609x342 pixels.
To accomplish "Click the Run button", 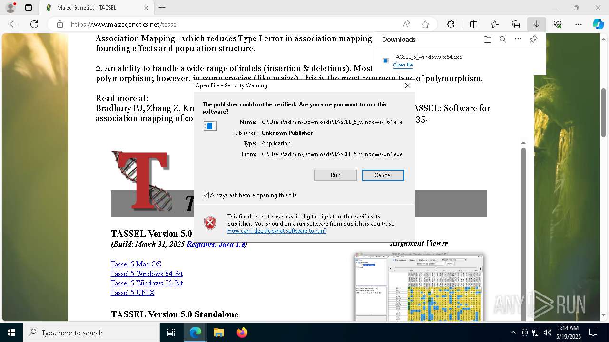I will 335,175.
